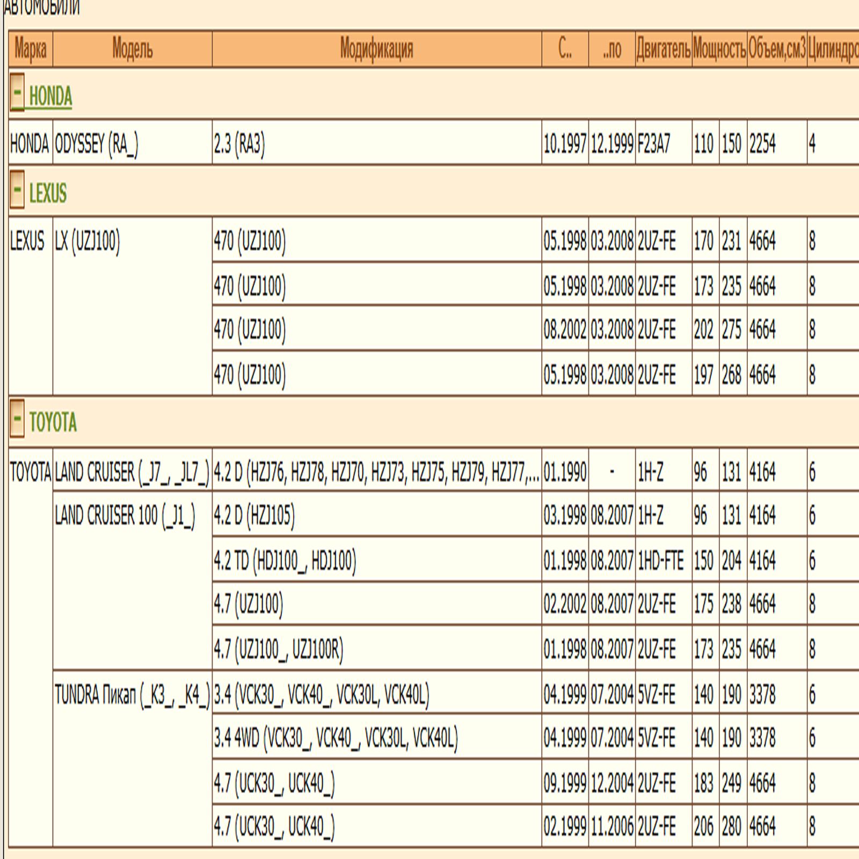
Task: Collapse the LEXUS group with minus icon
Action: (17, 190)
